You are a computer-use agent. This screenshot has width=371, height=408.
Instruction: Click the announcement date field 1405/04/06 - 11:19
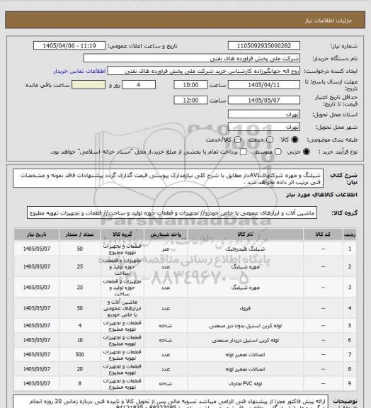tap(69, 46)
